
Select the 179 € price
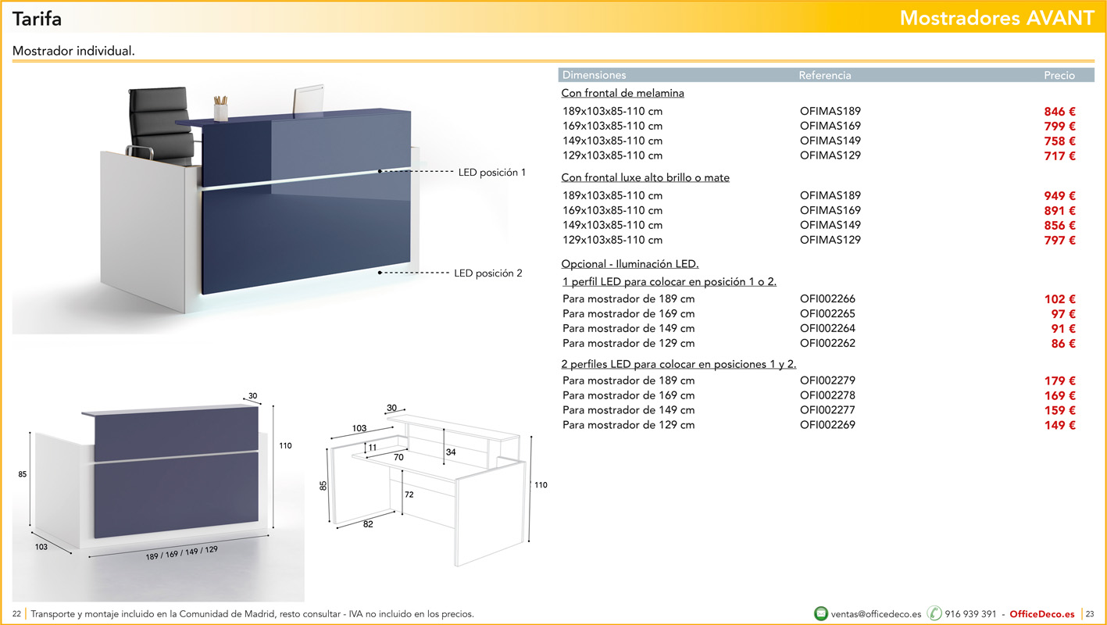click(1060, 381)
